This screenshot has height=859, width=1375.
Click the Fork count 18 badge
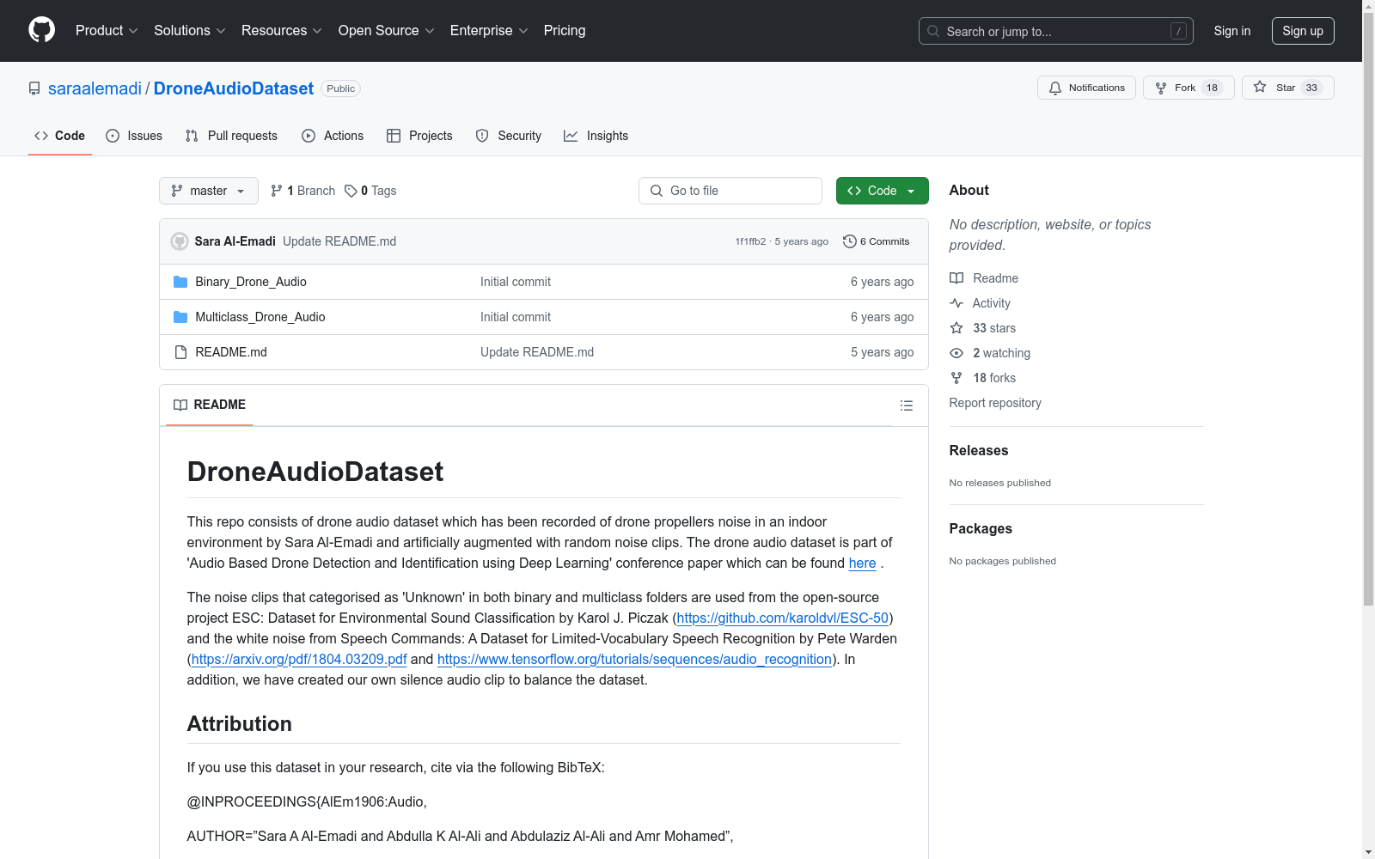point(1212,88)
